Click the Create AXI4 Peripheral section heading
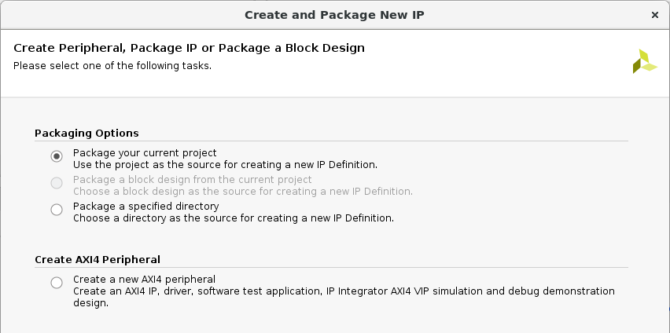The width and height of the screenshot is (670, 333). [98, 260]
